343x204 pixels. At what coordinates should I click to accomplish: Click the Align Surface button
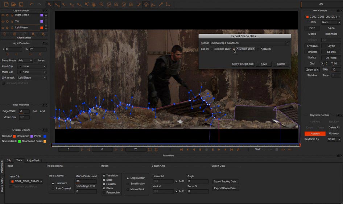tap(24, 38)
